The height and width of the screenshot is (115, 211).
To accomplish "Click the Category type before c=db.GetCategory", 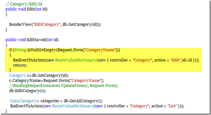I will [x=18, y=75].
